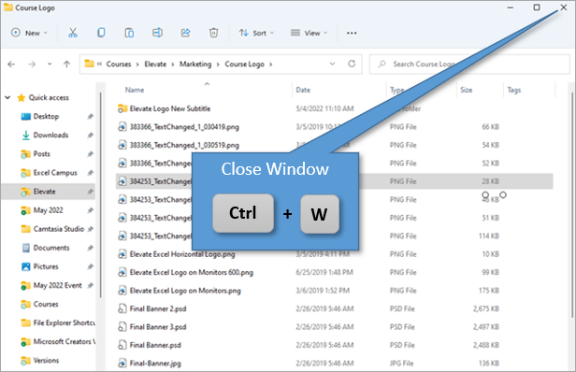The height and width of the screenshot is (372, 576).
Task: Navigate to Elevate breadcrumb segment
Action: pyautogui.click(x=155, y=64)
